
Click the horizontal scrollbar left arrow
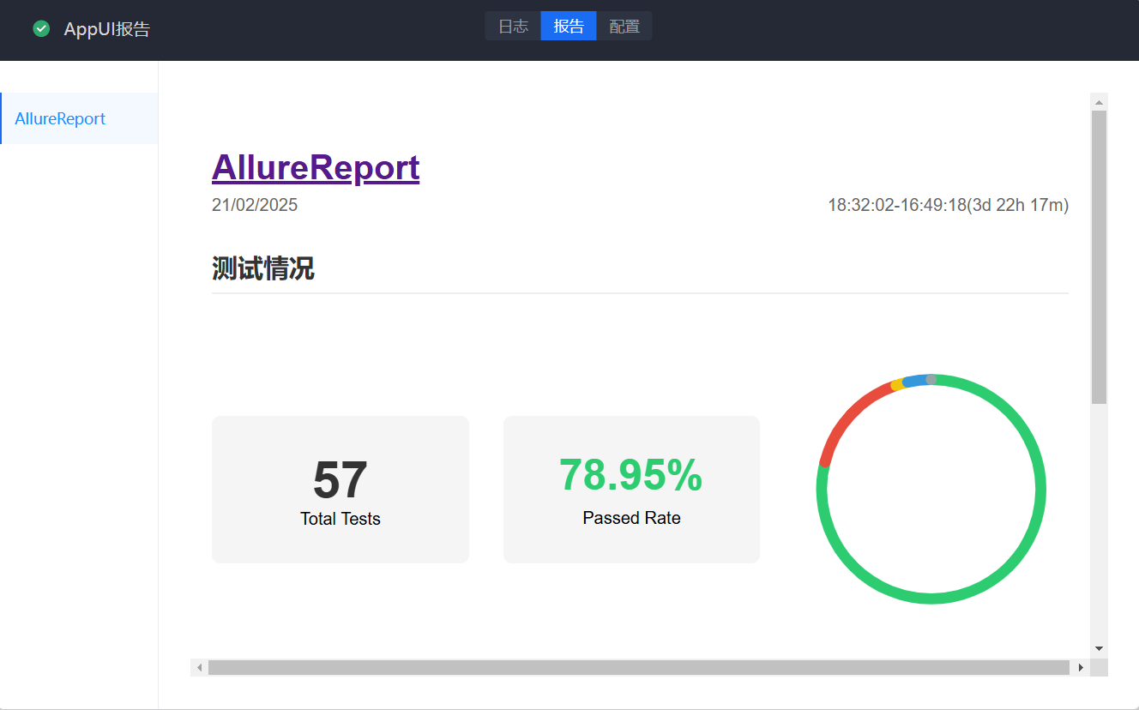199,667
